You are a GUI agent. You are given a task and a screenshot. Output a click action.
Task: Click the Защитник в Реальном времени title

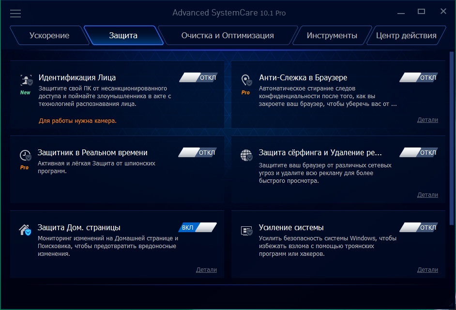point(92,152)
